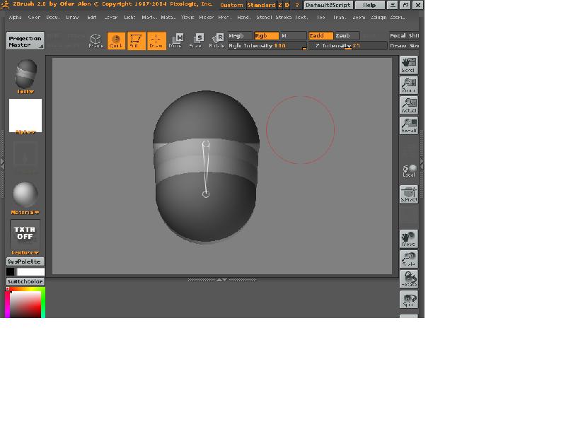566x424 pixels.
Task: Enable Rgb painting mode
Action: [x=263, y=35]
